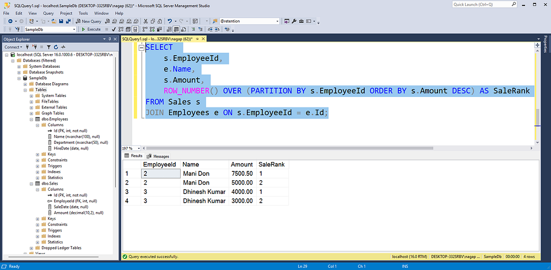Click the Cut scissors icon
This screenshot has height=270, width=551.
[145, 21]
